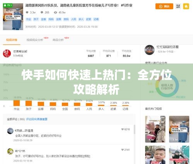Image resolution: width=193 pixels, height=164 pixels.
Task: Click the 人民 bar in the chart
Action: click(x=89, y=105)
